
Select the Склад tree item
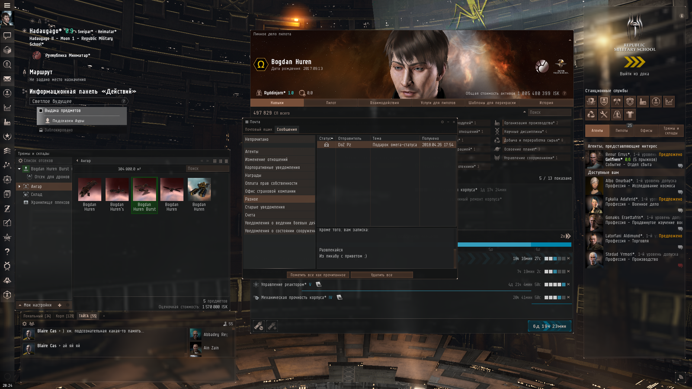[36, 194]
